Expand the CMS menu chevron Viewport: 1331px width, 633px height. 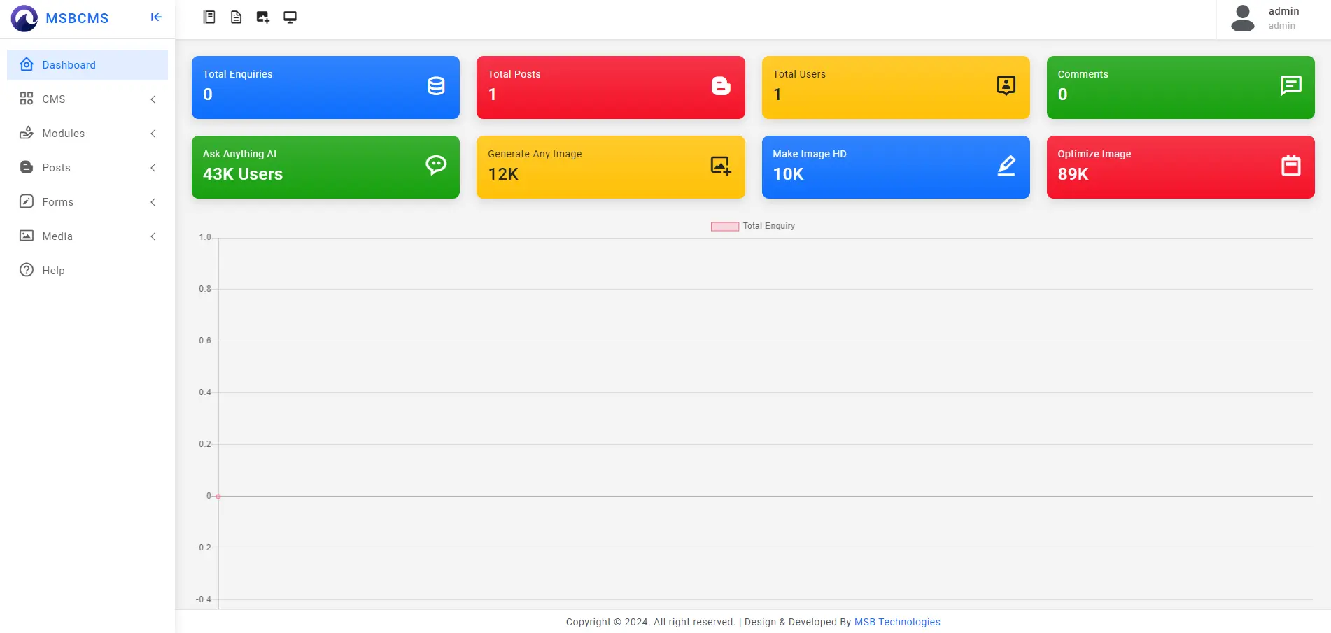point(153,99)
